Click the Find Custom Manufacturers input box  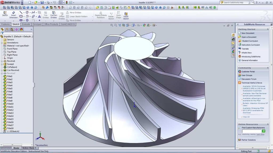click(252, 131)
